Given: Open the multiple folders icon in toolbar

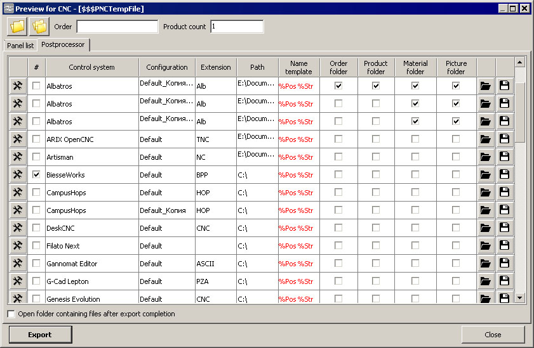Looking at the screenshot, I should [39, 27].
